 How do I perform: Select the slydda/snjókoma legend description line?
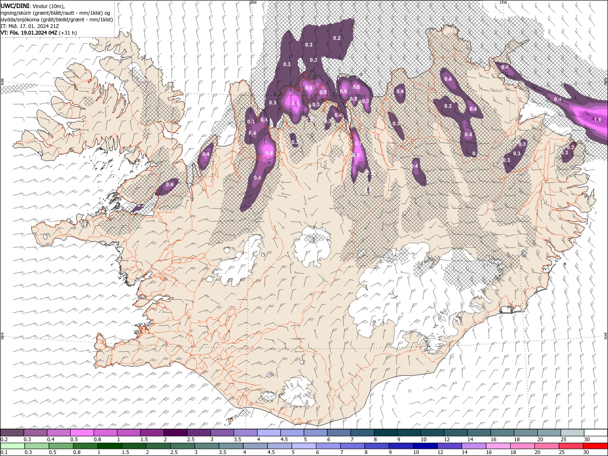(x=57, y=19)
